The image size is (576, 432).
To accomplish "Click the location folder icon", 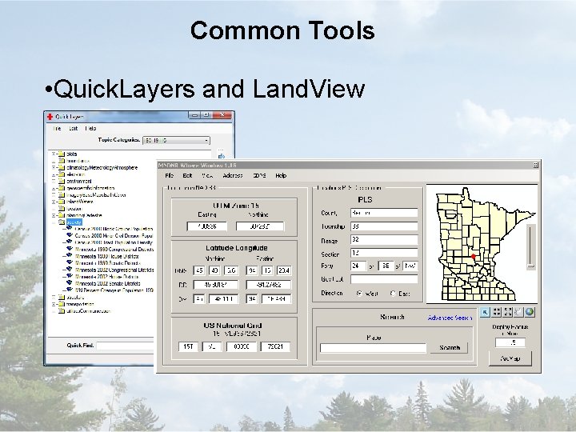I will [62, 208].
